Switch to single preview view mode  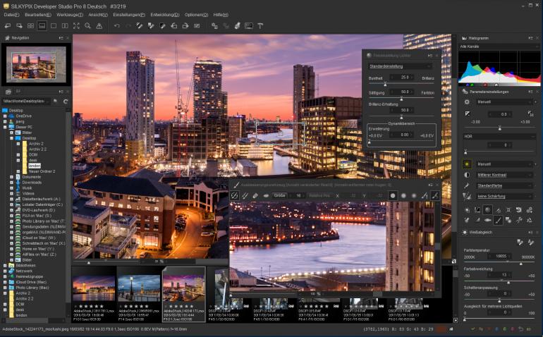click(54, 26)
